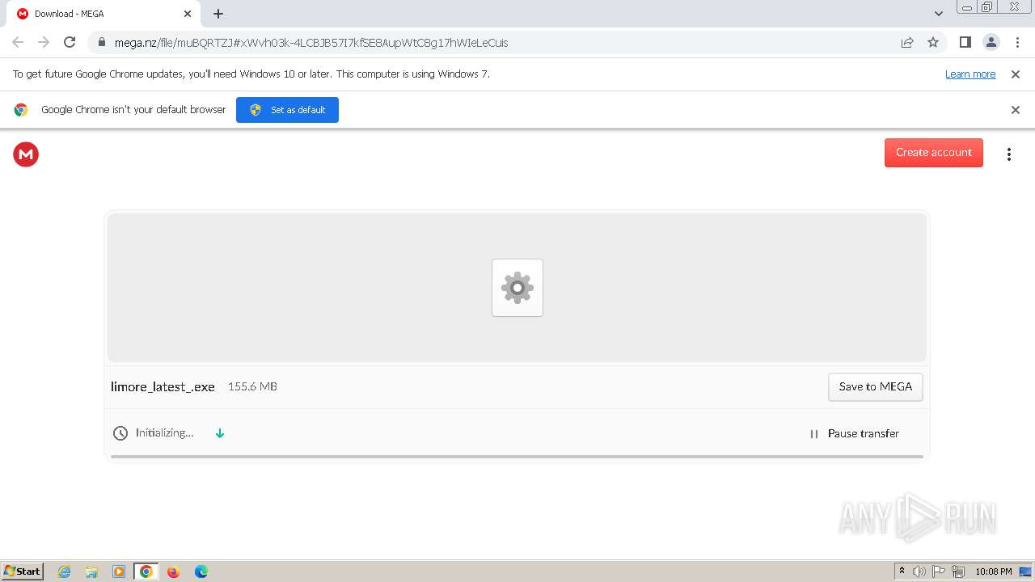Click the clock icon beside Initializing

click(120, 433)
